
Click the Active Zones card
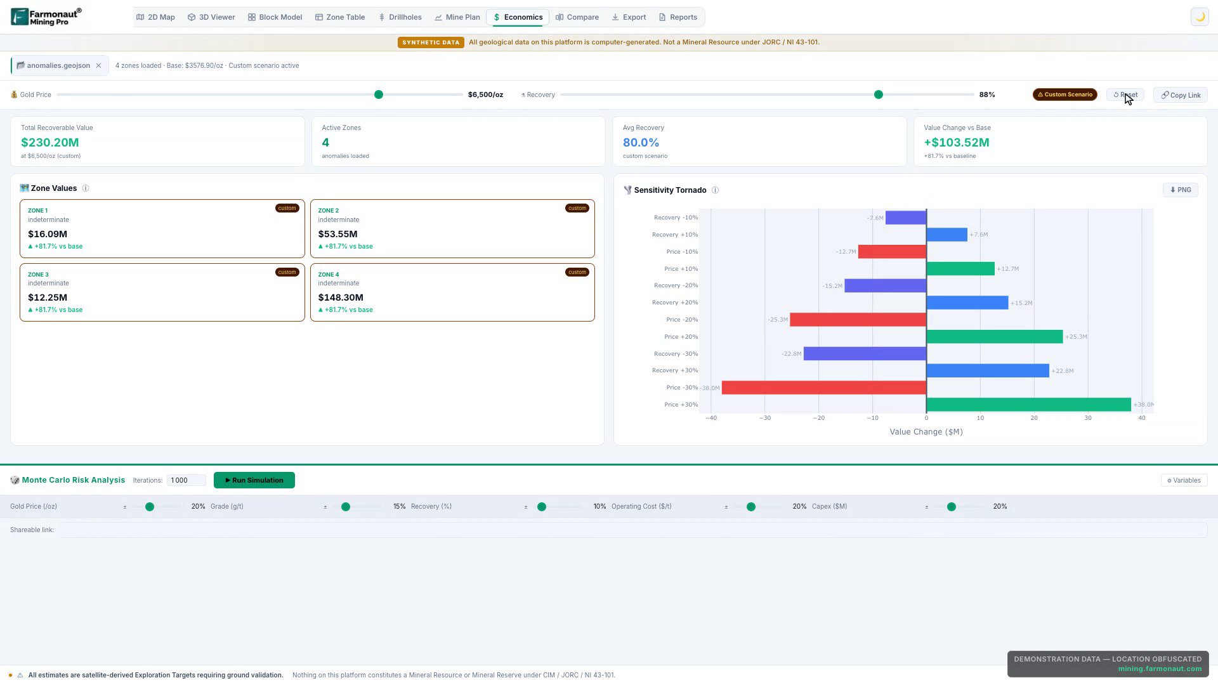[x=458, y=141]
